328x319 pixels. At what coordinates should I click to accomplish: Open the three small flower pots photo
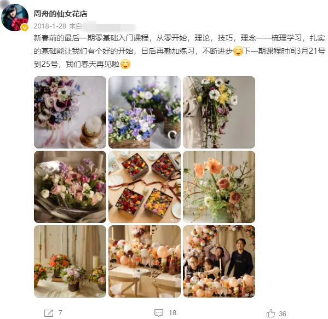(x=70, y=261)
